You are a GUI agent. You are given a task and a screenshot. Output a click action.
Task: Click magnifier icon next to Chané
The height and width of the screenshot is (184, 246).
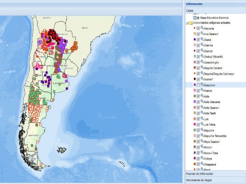(202, 39)
